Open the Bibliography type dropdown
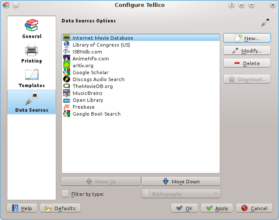The width and height of the screenshot is (279, 220). tap(181, 194)
